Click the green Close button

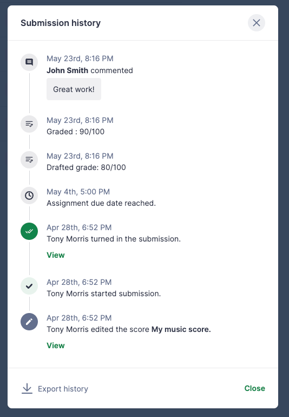pyautogui.click(x=254, y=388)
